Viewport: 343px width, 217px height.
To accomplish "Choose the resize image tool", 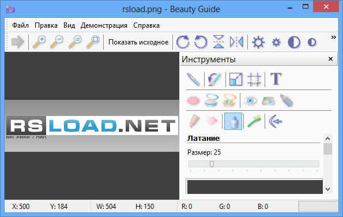I will pyautogui.click(x=236, y=79).
